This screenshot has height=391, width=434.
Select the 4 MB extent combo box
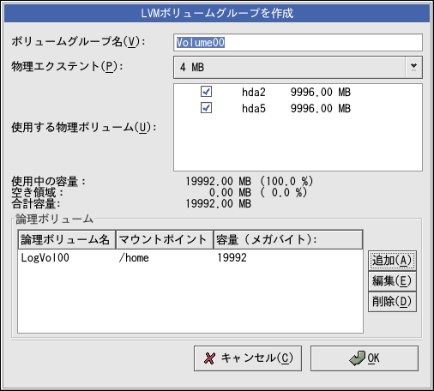298,67
